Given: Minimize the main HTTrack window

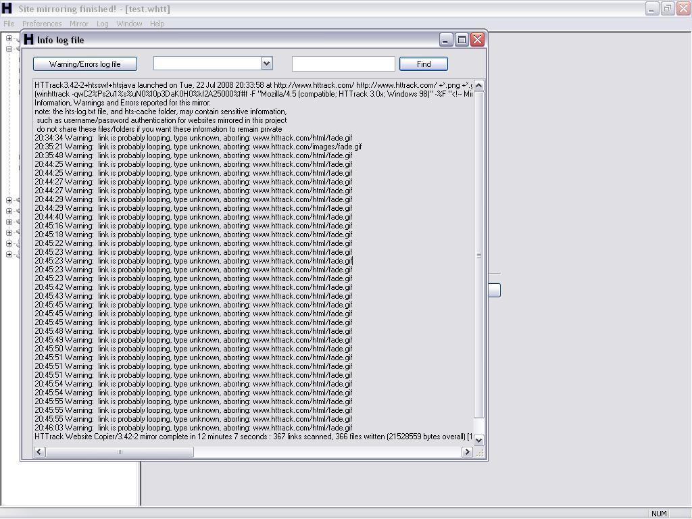Looking at the screenshot, I should [652, 8].
